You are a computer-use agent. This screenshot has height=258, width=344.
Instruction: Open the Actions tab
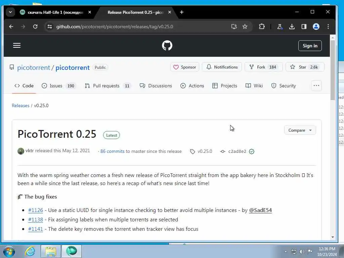[192, 86]
